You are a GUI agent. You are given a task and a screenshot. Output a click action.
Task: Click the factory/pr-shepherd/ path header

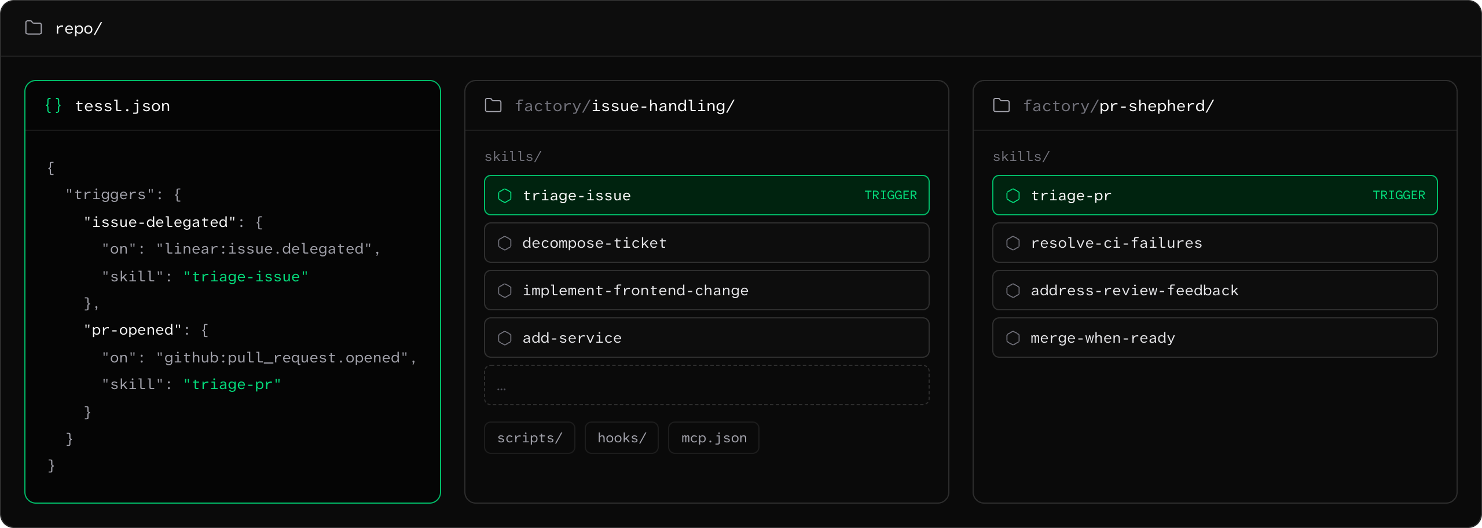[x=1118, y=106]
